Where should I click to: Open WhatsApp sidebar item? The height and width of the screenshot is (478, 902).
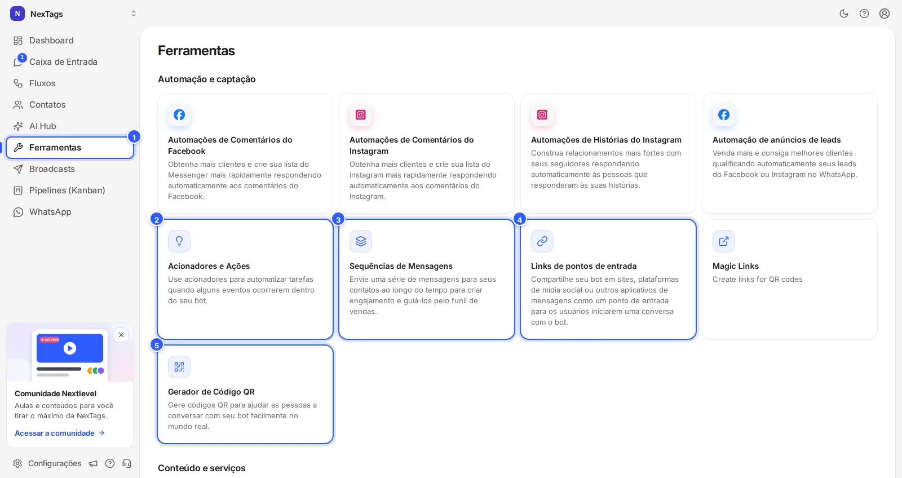click(x=70, y=212)
